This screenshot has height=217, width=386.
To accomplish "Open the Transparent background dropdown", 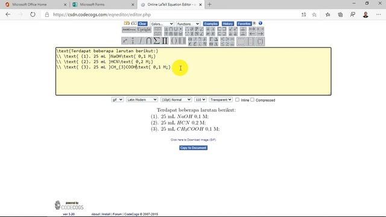I will pos(221,99).
